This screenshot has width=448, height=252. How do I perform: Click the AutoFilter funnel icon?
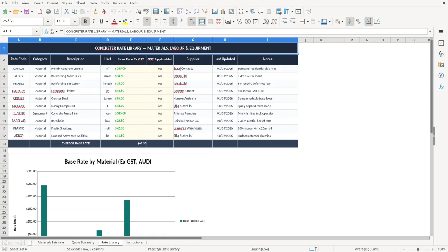point(205,12)
